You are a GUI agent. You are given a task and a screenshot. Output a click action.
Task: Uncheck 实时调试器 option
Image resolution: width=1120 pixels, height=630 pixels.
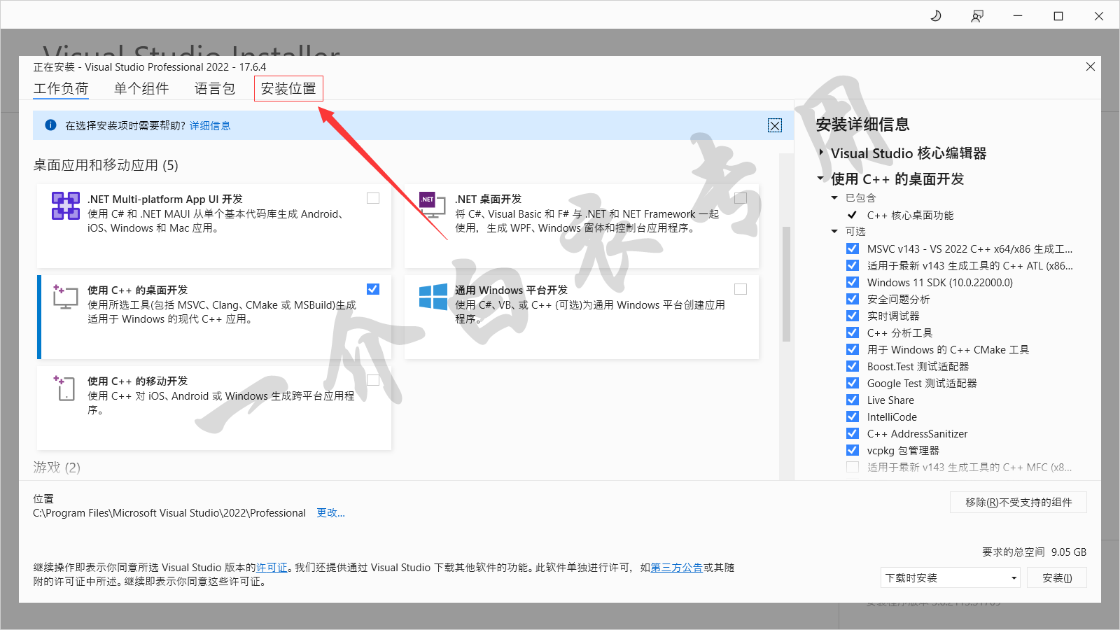(x=853, y=316)
